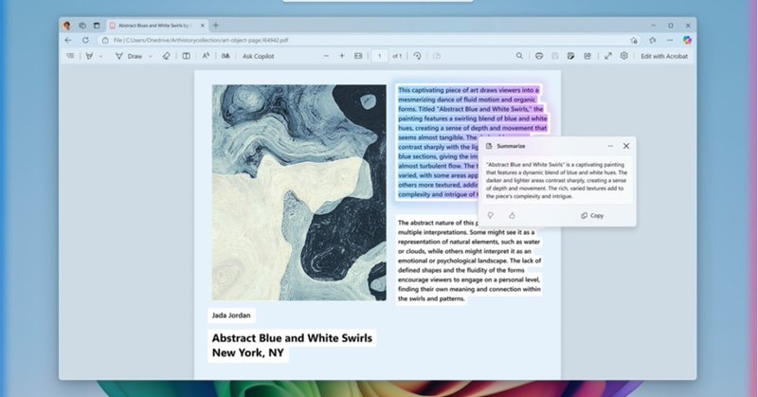The image size is (758, 397).
Task: Edit the page number field
Action: coord(380,56)
